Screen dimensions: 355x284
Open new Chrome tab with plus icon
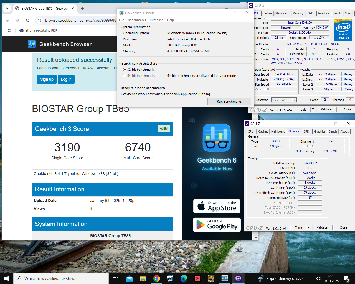pyautogui.click(x=83, y=8)
